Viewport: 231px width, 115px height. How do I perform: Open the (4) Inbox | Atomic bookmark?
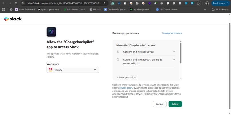click(x=141, y=9)
